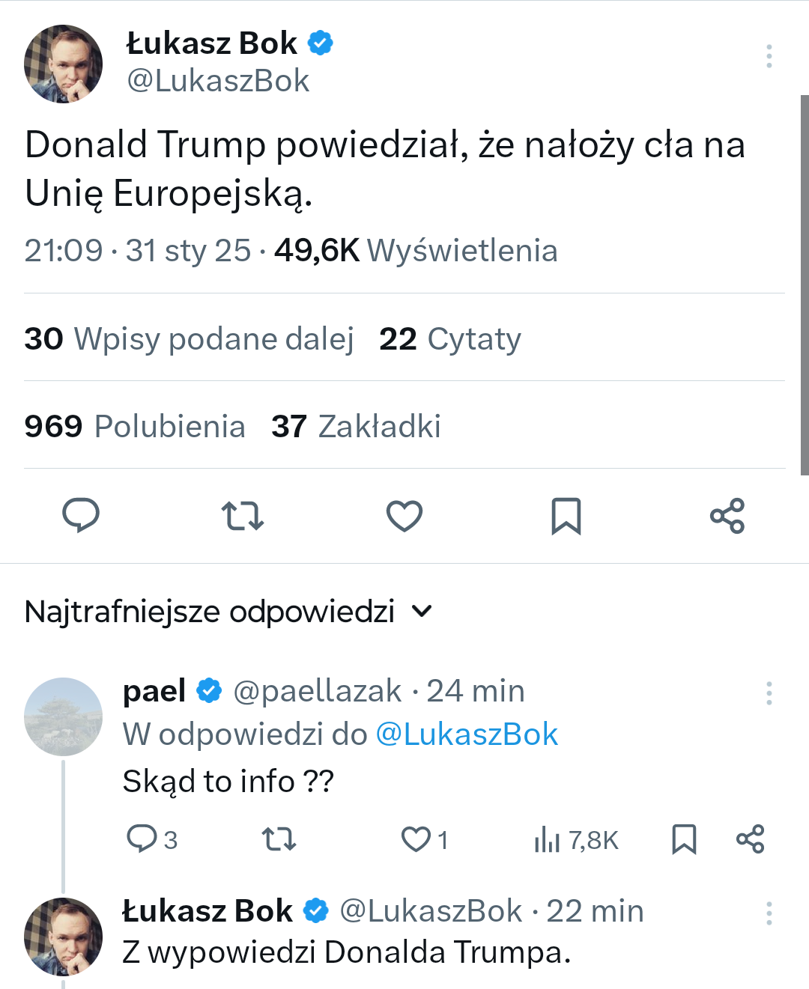Reply to the main Łukasz Bok tweet
The height and width of the screenshot is (989, 809).
pos(81,516)
